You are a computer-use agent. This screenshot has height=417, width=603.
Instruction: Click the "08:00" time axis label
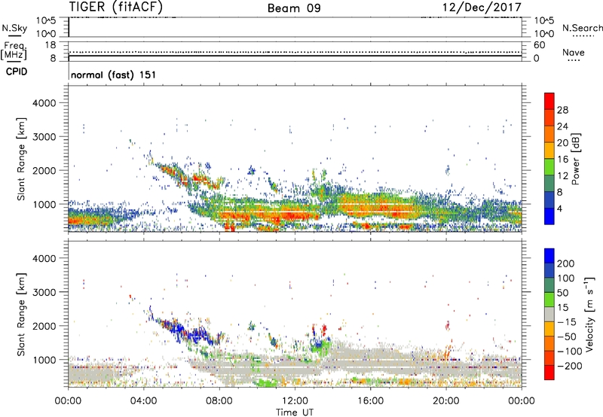pyautogui.click(x=219, y=401)
